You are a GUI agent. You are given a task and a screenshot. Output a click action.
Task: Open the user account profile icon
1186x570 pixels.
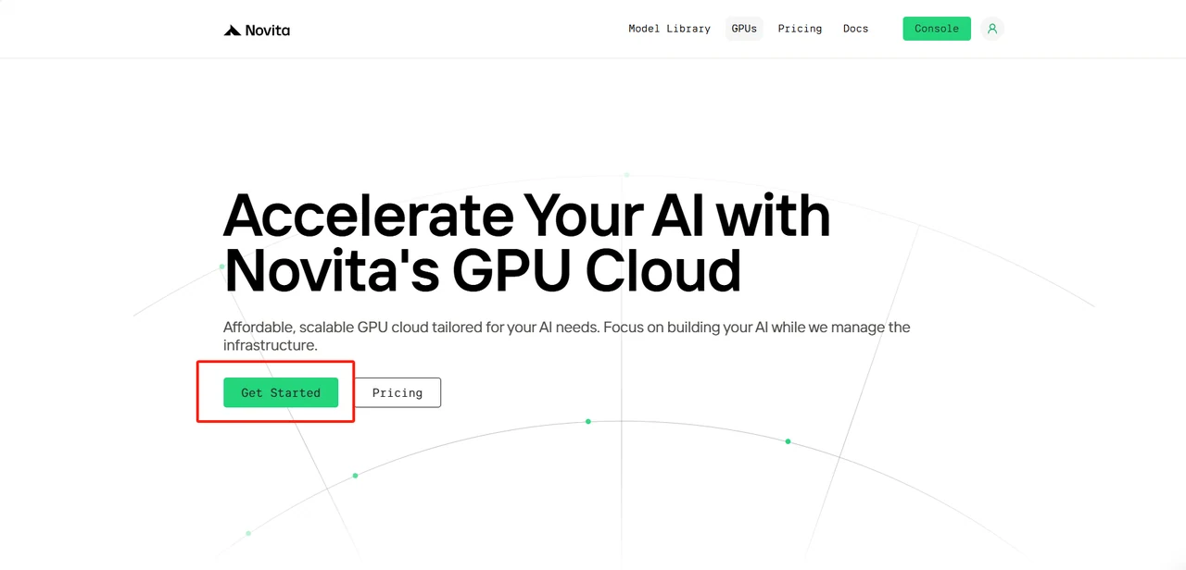coord(992,29)
